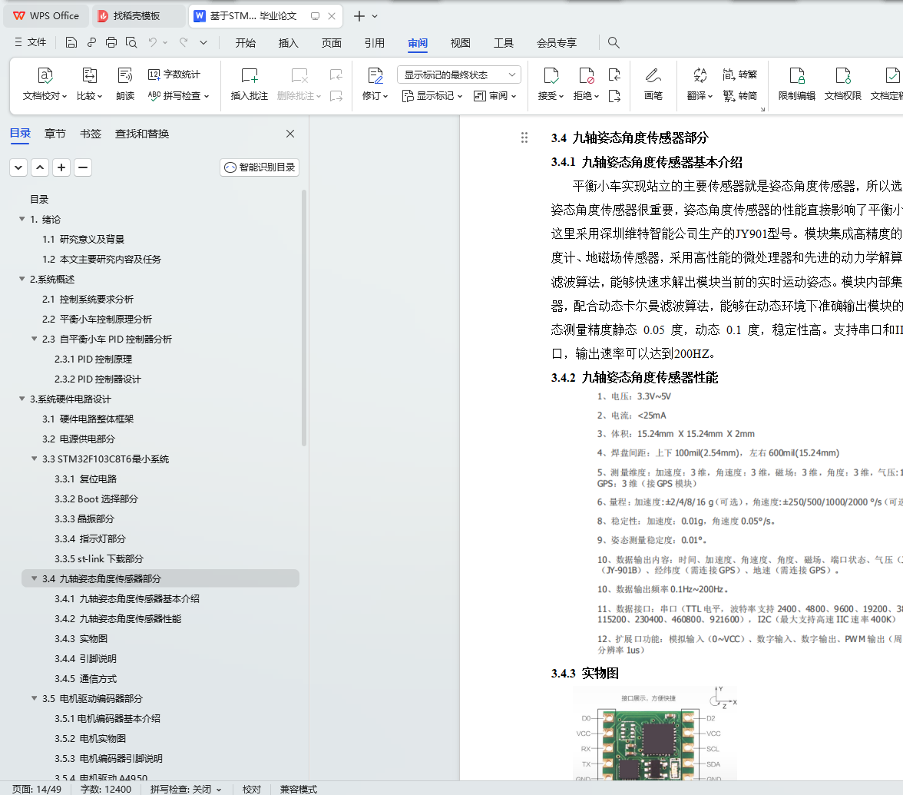Click the expand-all down arrow button

click(x=18, y=167)
